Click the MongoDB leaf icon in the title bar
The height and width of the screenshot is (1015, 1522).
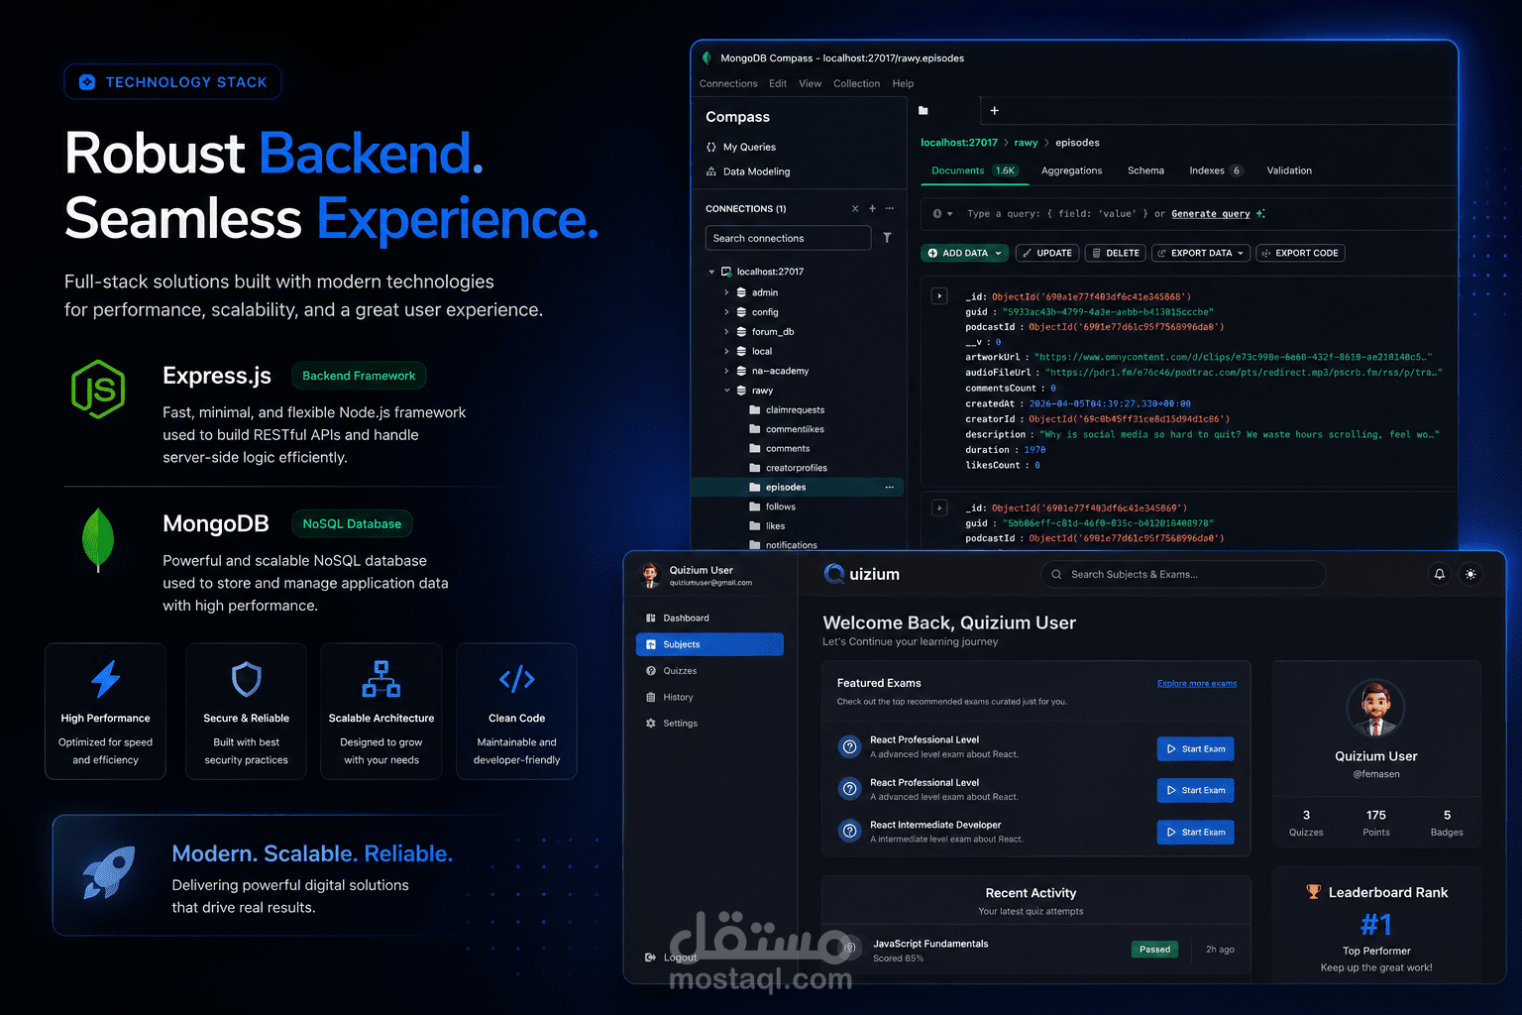tap(707, 58)
